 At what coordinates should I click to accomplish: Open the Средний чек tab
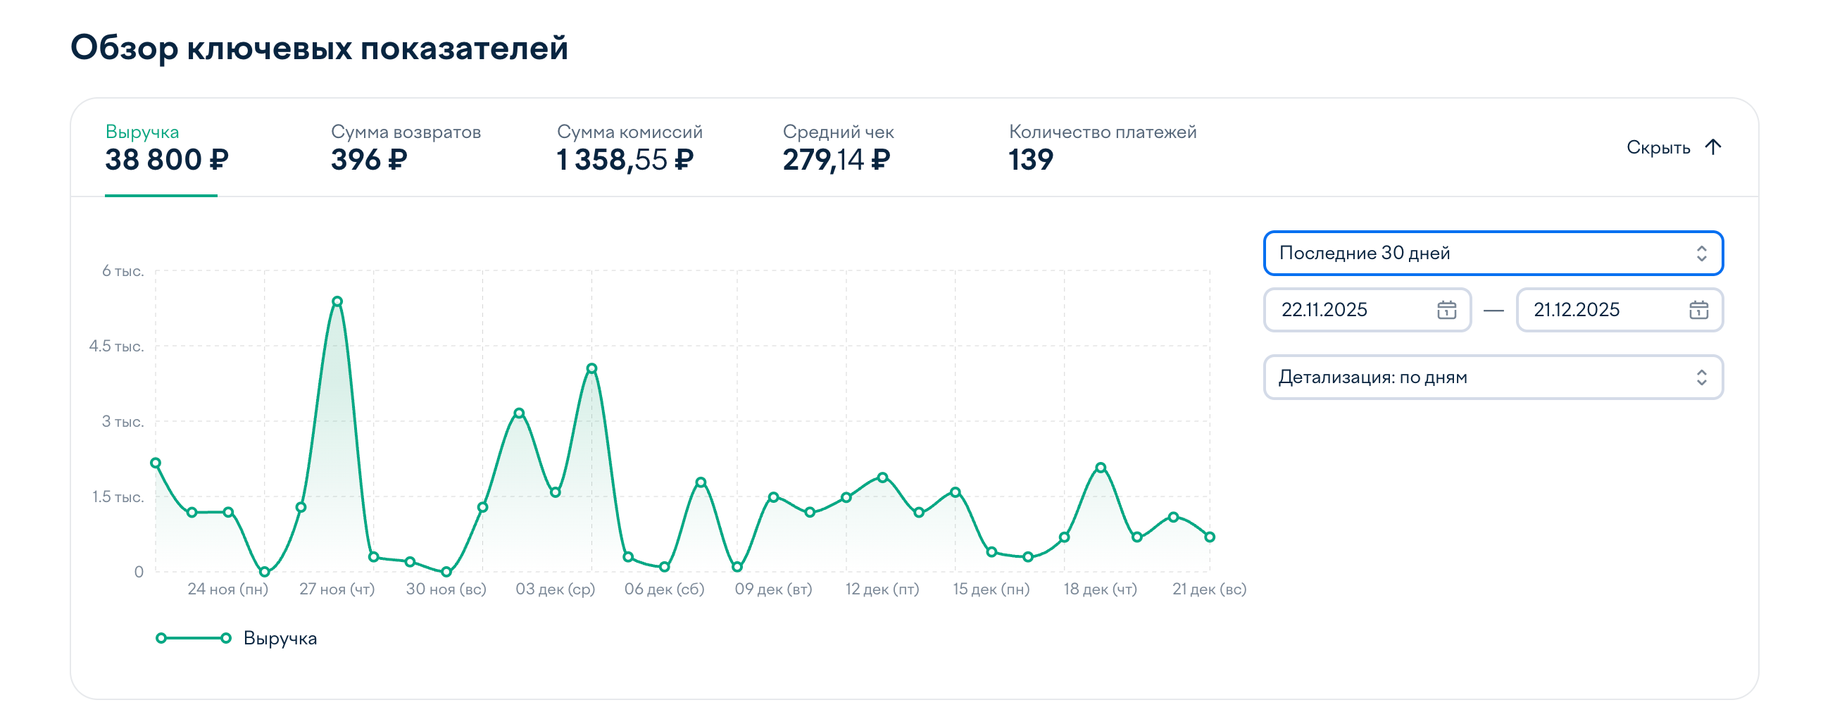click(x=838, y=149)
